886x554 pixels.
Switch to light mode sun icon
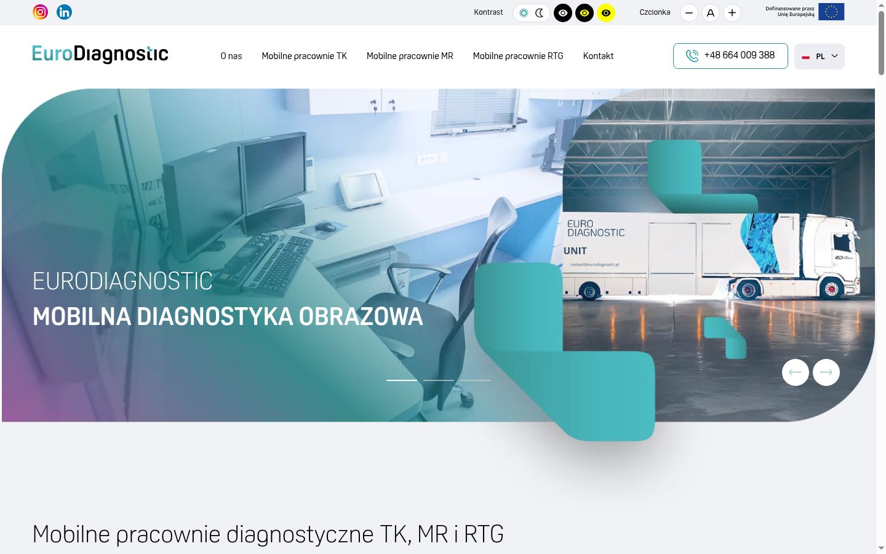pyautogui.click(x=524, y=13)
